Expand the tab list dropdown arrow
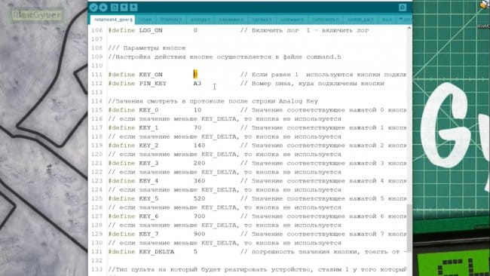 tap(401, 20)
